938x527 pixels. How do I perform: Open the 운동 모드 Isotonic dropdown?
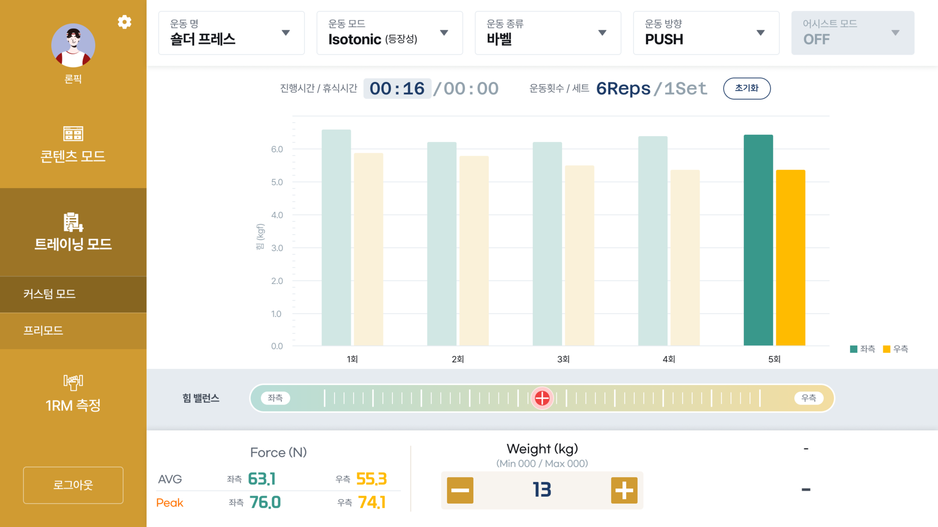[x=389, y=33]
